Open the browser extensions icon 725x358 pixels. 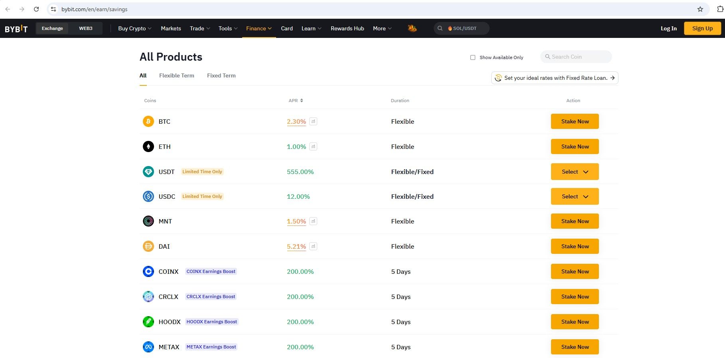(x=720, y=9)
